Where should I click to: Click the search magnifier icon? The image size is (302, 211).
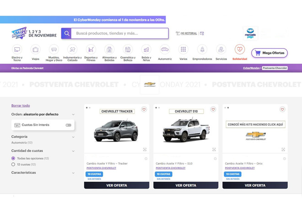point(66,33)
